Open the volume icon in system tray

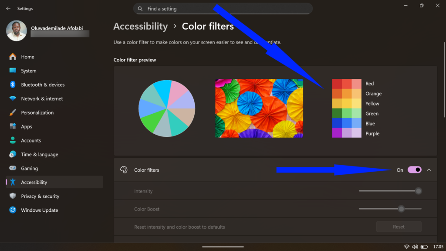point(415,246)
